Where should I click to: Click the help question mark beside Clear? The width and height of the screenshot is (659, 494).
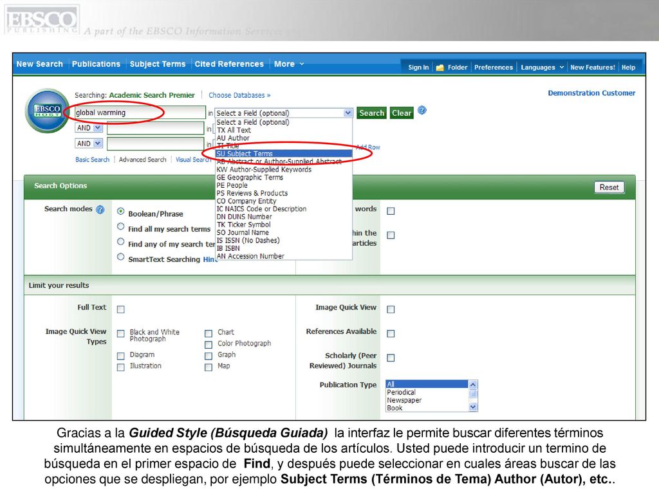[x=422, y=111]
